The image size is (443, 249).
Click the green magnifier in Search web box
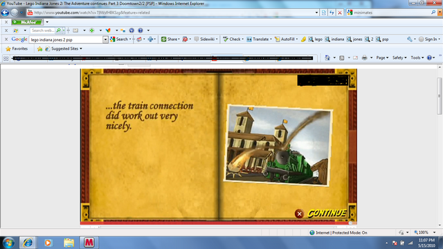pyautogui.click(x=58, y=30)
